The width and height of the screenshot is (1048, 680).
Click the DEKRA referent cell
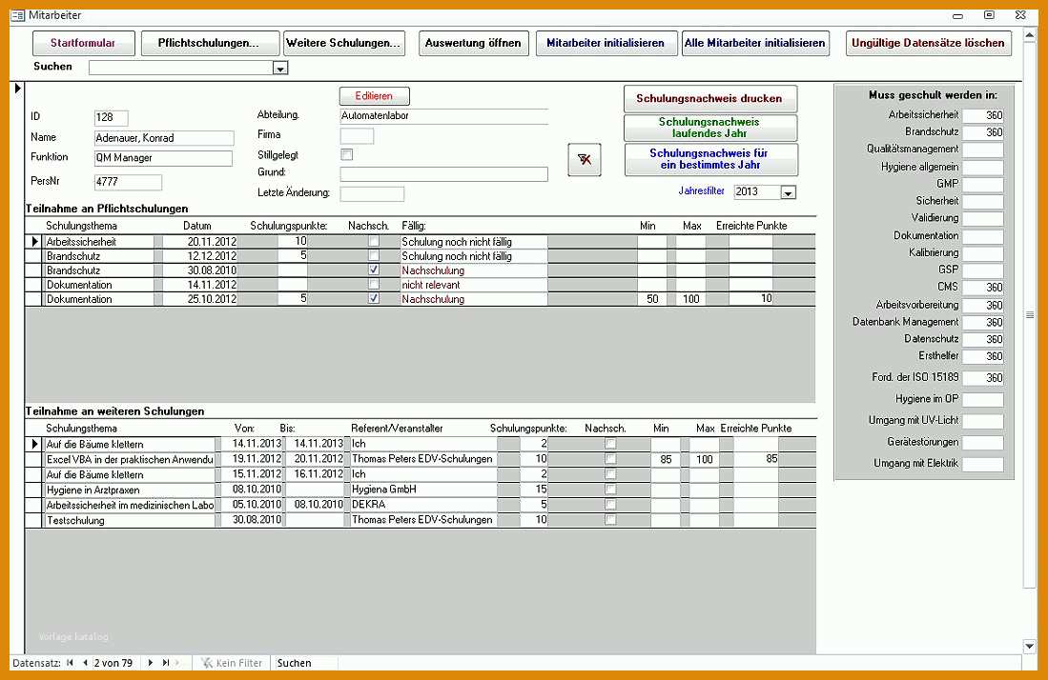coord(423,504)
